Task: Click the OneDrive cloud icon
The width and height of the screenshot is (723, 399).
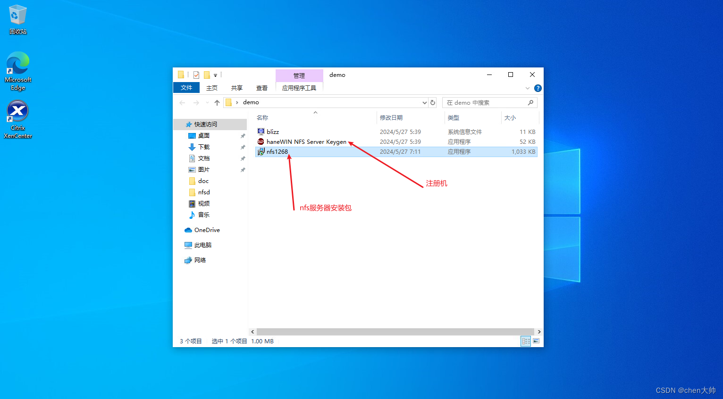Action: 188,230
